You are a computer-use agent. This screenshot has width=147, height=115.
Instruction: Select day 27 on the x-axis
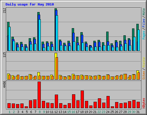[x=121, y=112]
